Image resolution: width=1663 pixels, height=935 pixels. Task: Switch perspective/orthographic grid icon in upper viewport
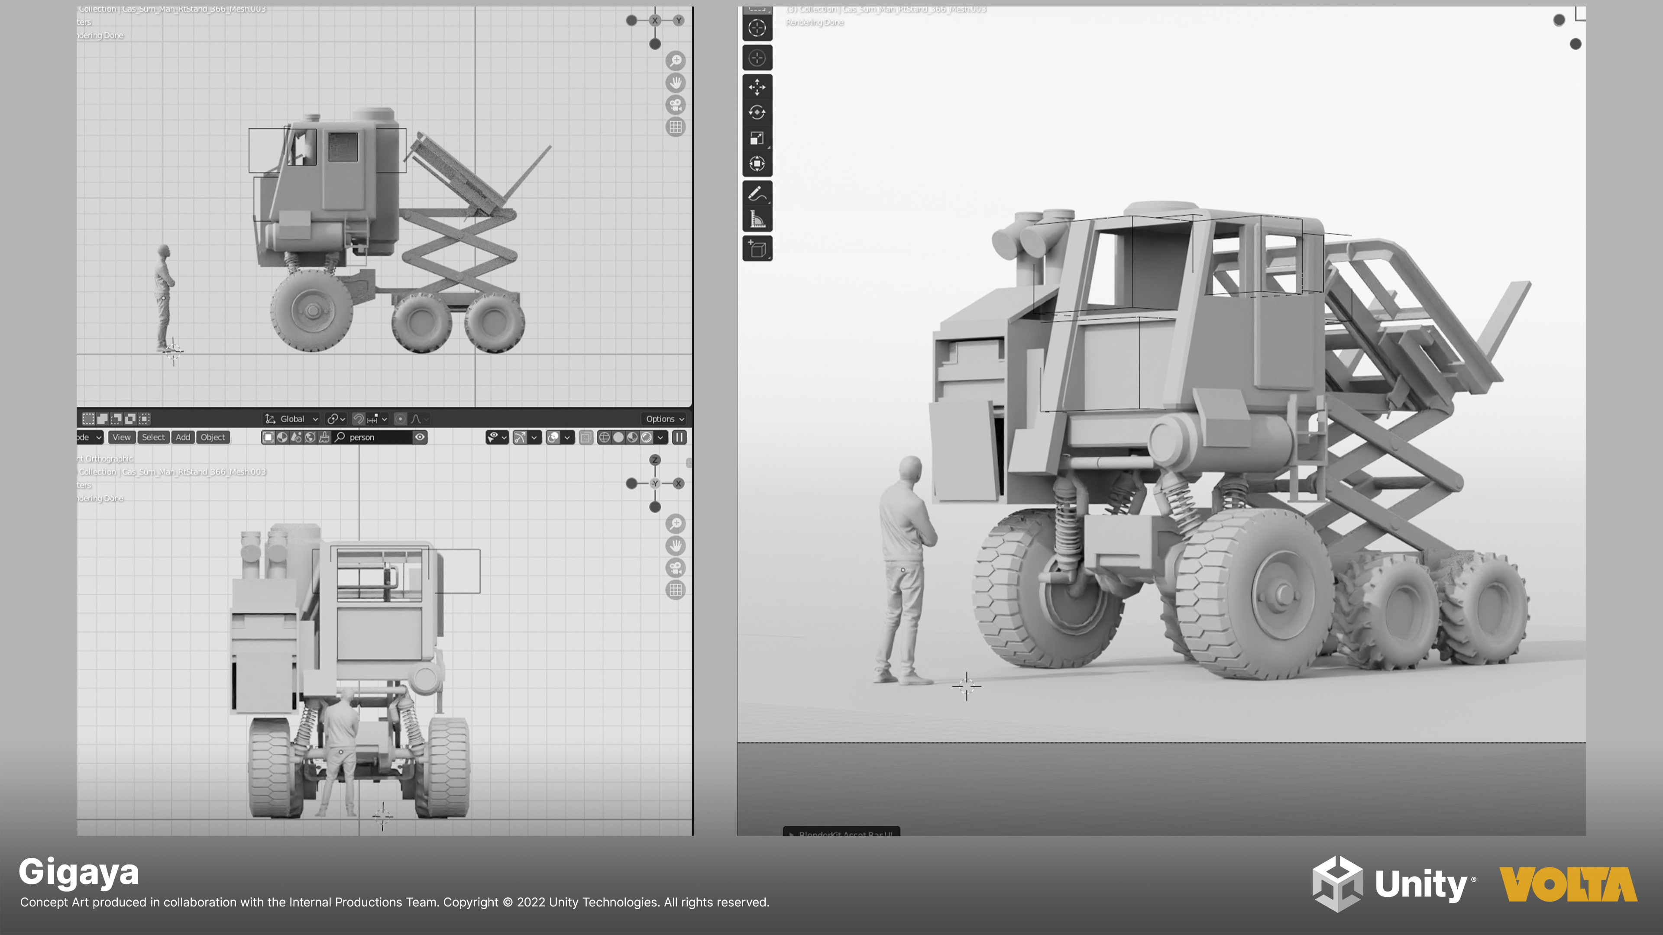(675, 127)
